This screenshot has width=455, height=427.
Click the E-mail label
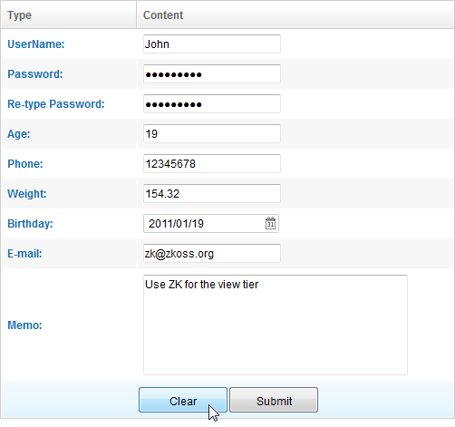(x=24, y=254)
